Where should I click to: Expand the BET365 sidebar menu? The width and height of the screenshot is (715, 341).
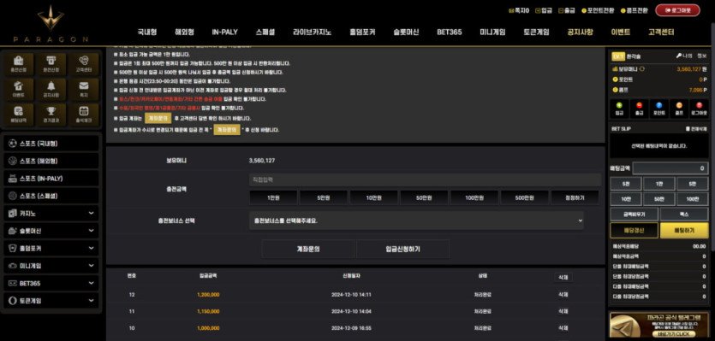coord(51,283)
